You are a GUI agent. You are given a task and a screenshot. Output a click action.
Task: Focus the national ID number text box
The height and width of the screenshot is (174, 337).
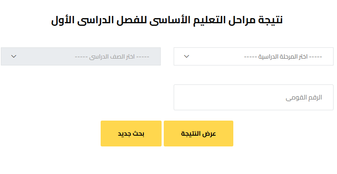pos(253,97)
